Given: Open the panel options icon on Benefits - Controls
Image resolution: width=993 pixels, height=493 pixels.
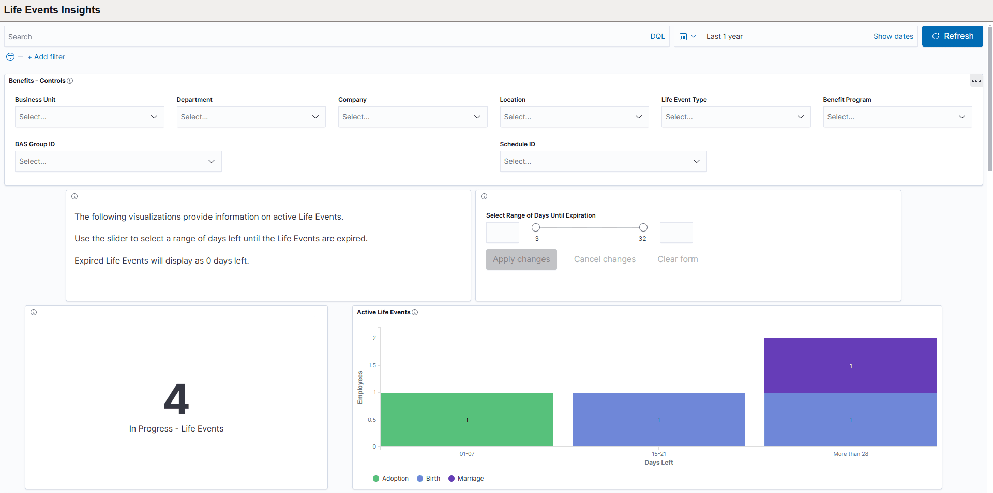Looking at the screenshot, I should click(x=976, y=81).
